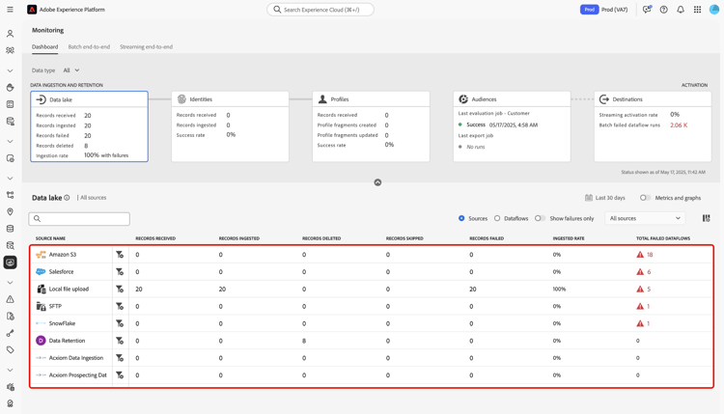
Task: Click the filter icon for Salesforce row
Action: (120, 272)
